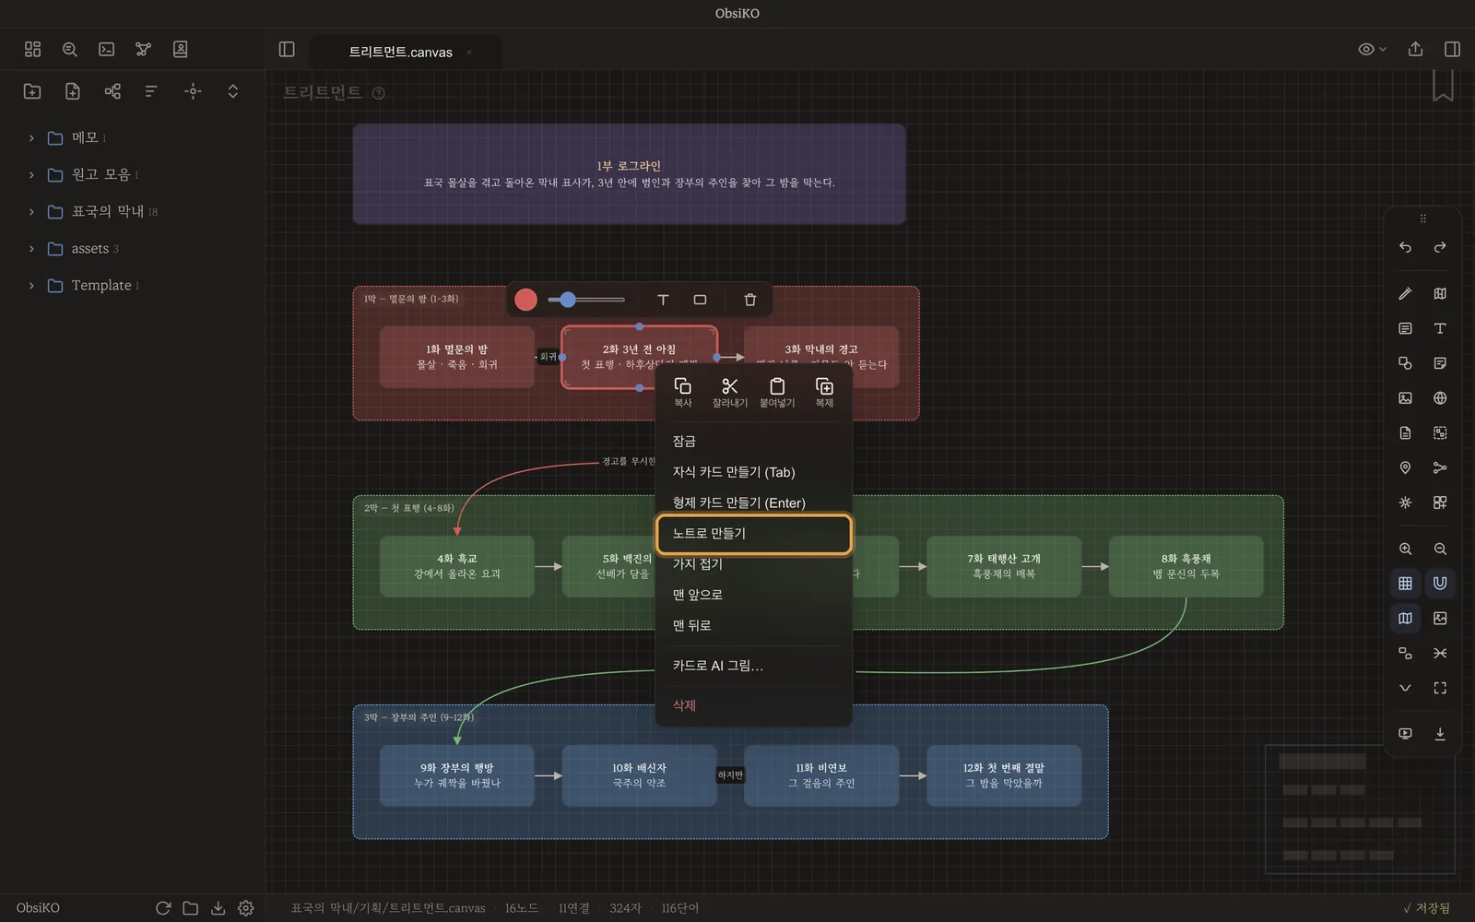Click the rectangle shape icon above card
Viewport: 1475px width, 922px height.
700,300
